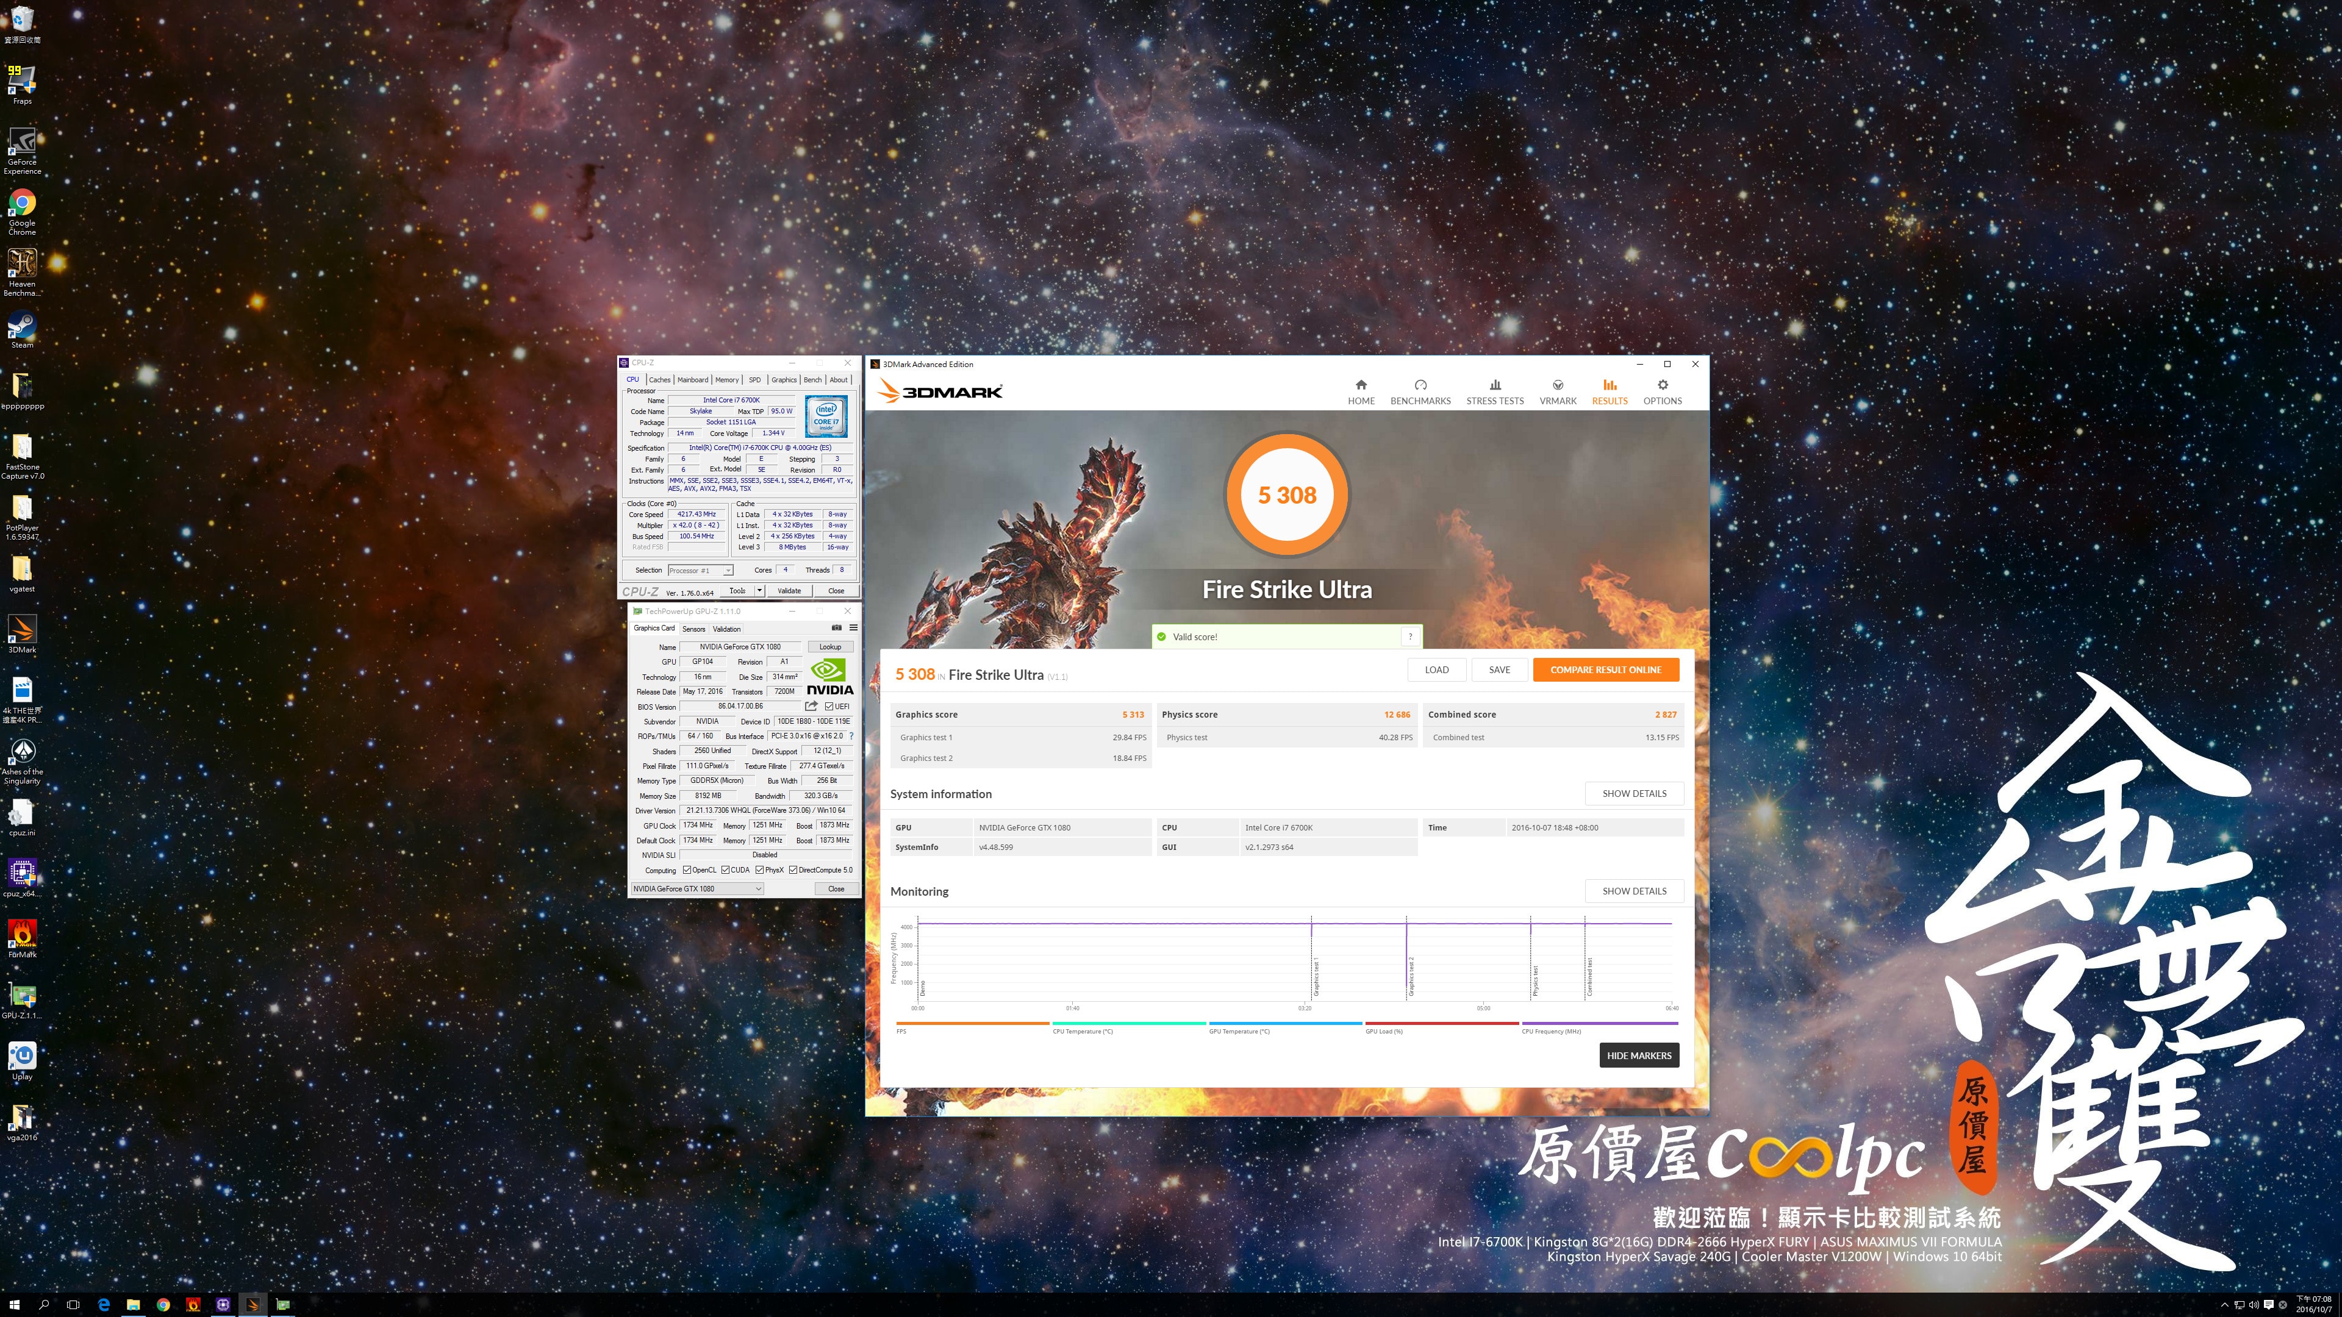Open BENCHMARKS in 3DMark navigation
Screen dimensions: 2342x1317
(x=1420, y=391)
